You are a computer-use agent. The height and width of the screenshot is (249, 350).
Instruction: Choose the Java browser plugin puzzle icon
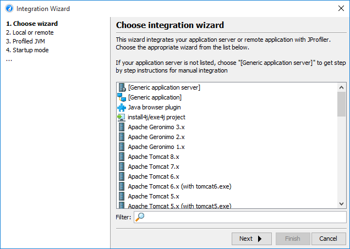pos(122,107)
